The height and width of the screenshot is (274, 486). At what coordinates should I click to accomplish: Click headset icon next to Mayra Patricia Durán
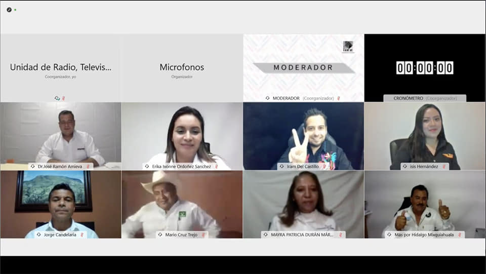tap(266, 234)
